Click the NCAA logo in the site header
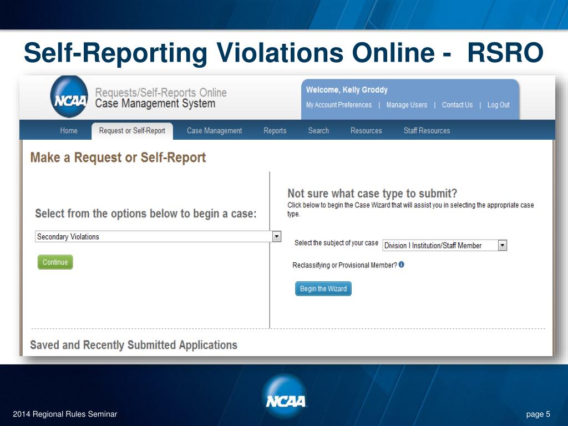 pos(69,97)
